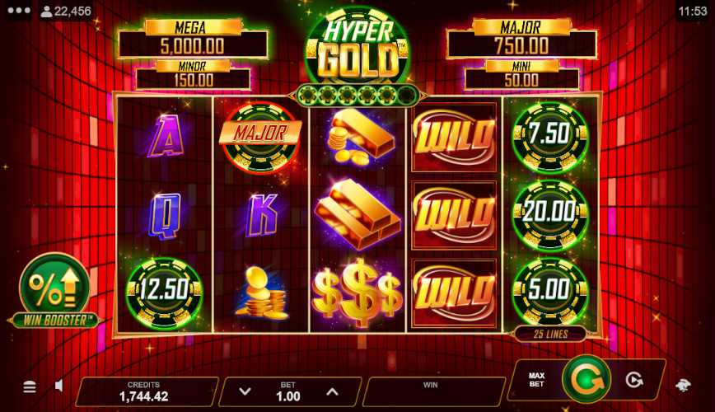Click the Credits balance field

pyautogui.click(x=144, y=391)
